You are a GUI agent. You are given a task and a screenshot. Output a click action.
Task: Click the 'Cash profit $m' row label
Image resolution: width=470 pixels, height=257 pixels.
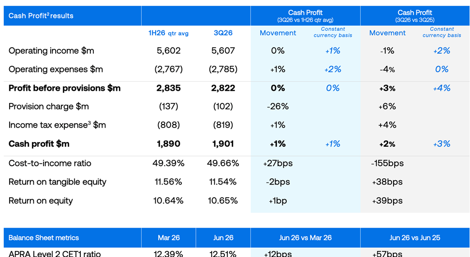[39, 144]
